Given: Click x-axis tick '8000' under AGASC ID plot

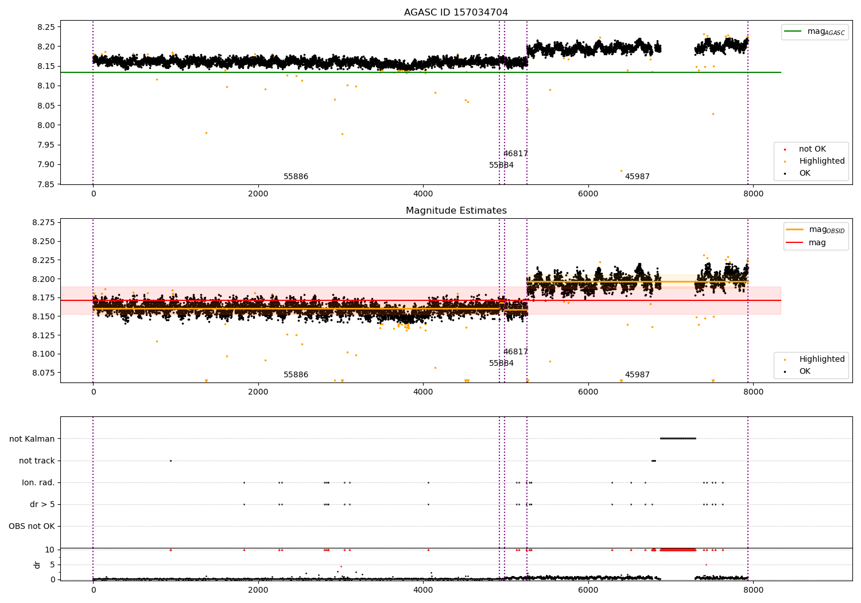Looking at the screenshot, I should point(753,194).
